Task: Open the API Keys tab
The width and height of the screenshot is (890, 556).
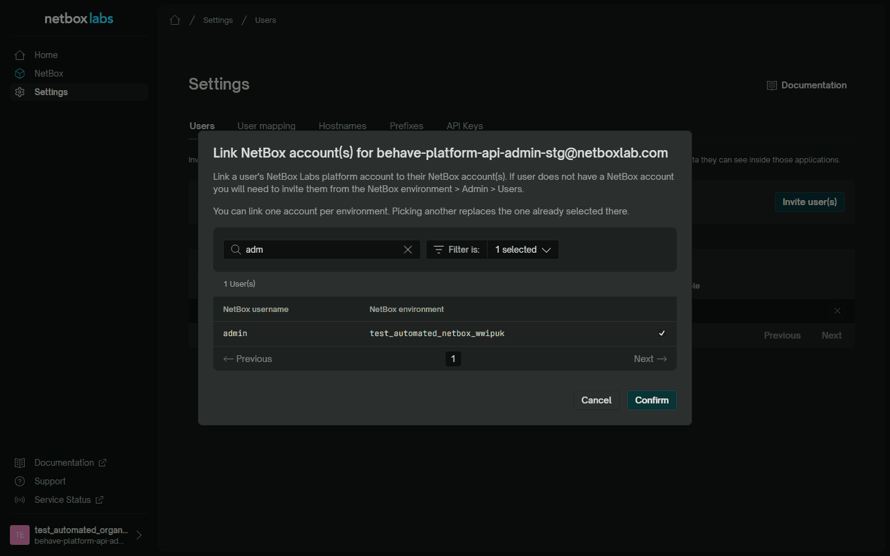Action: pyautogui.click(x=465, y=126)
